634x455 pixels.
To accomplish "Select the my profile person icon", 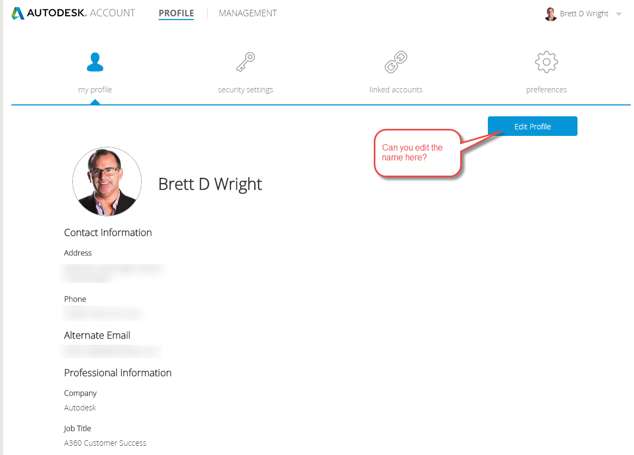I will (x=95, y=62).
